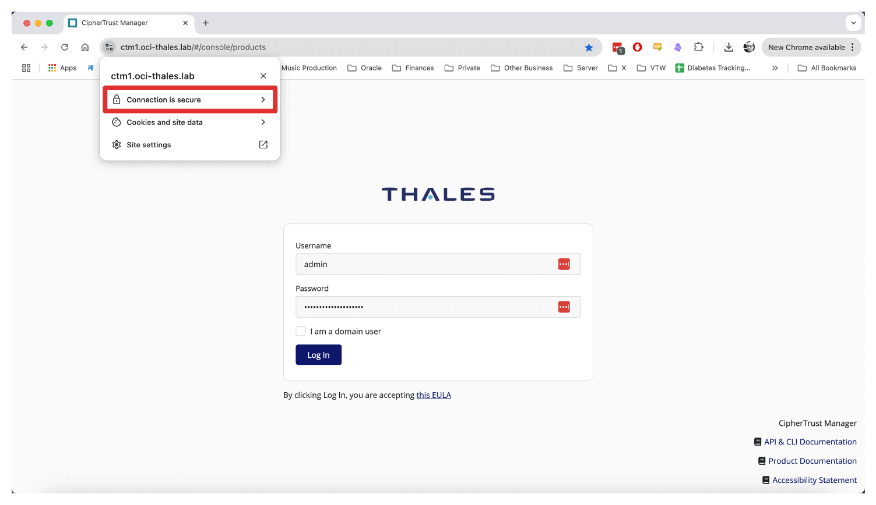Click the address bar URL
The height and width of the screenshot is (505, 876).
[x=193, y=47]
